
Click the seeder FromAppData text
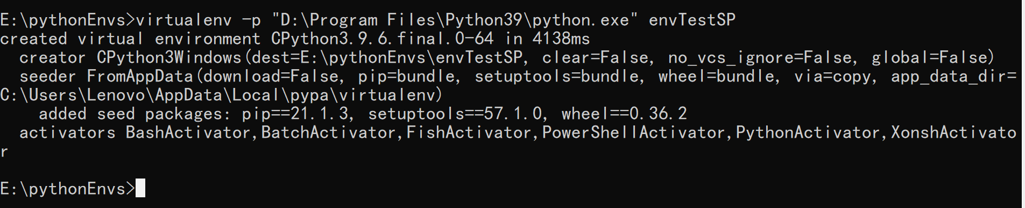pyautogui.click(x=106, y=77)
